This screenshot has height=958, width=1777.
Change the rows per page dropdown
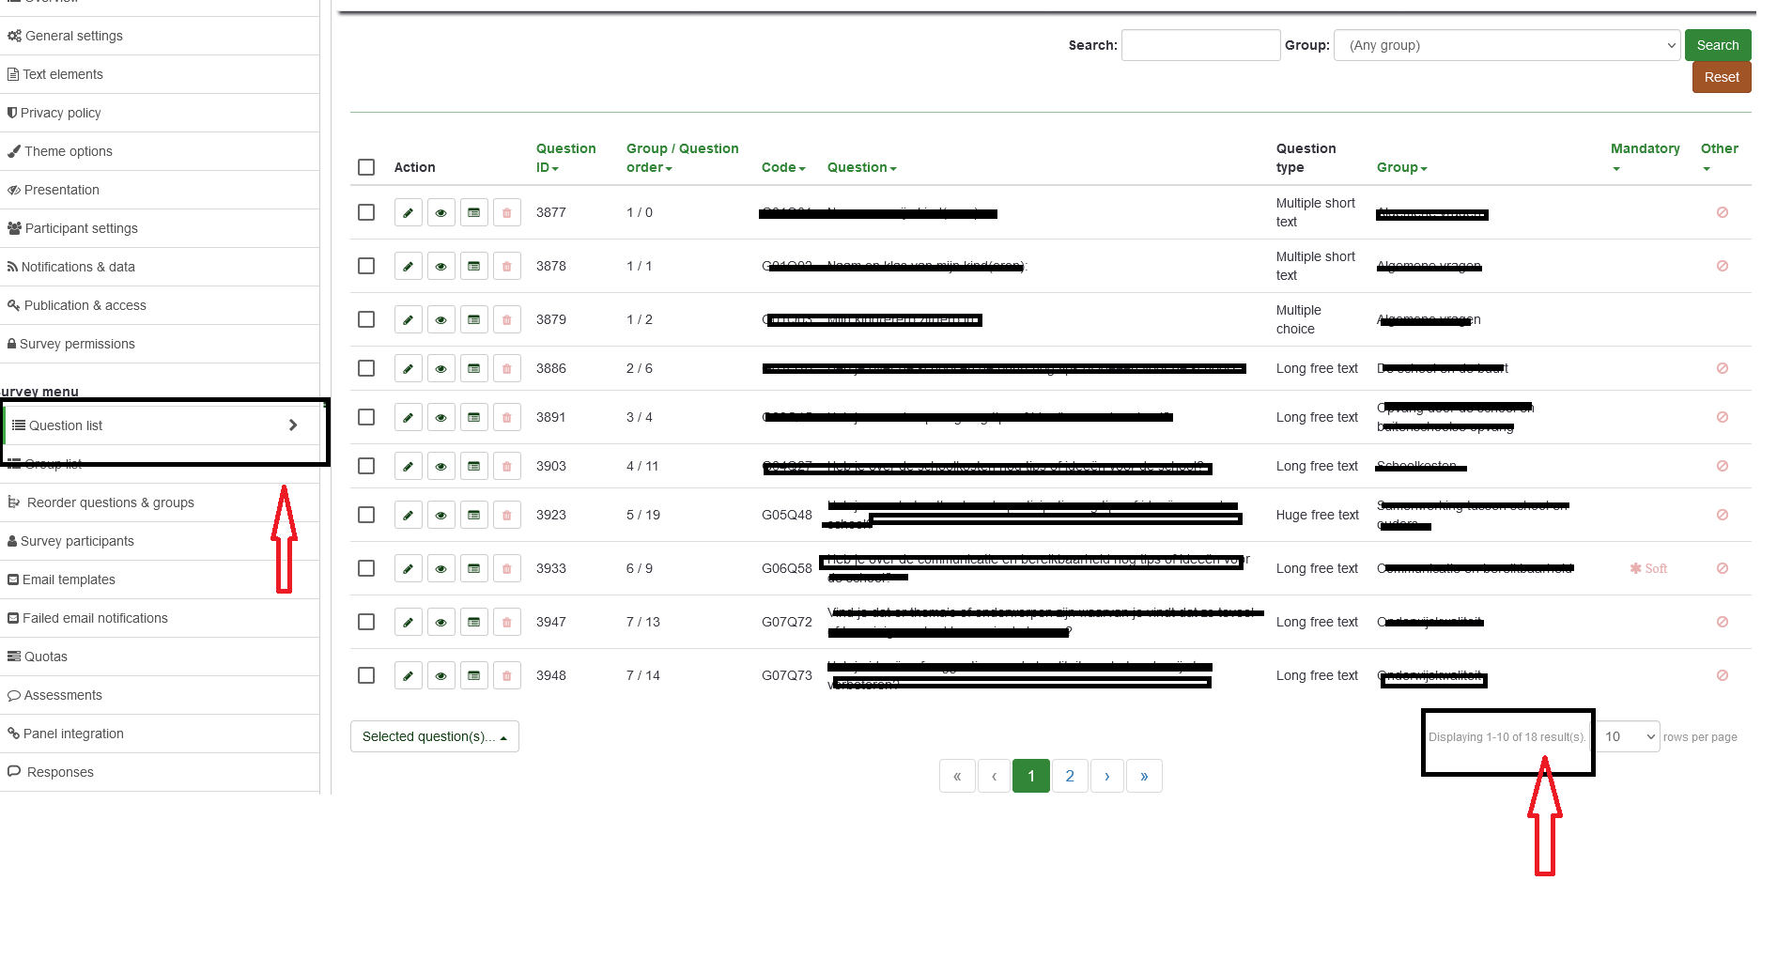pos(1629,737)
